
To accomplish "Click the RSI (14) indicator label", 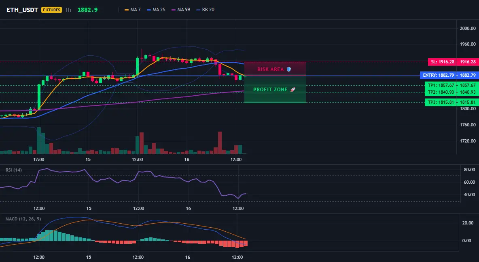I will point(14,170).
